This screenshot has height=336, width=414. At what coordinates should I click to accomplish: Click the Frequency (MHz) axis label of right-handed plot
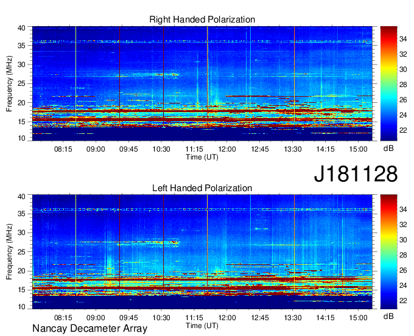pos(9,83)
